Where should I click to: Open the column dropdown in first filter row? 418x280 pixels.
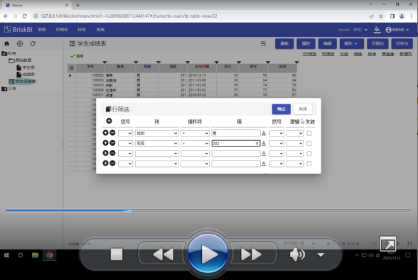coord(156,133)
